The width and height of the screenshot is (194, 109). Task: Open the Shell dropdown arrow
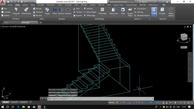click(123, 15)
